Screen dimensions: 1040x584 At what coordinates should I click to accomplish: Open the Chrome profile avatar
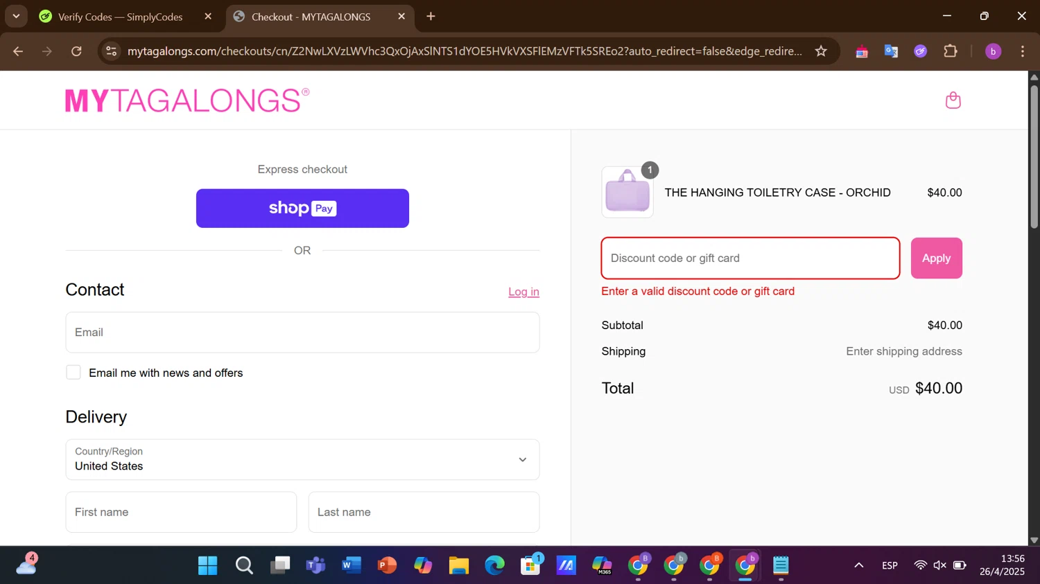pos(993,51)
